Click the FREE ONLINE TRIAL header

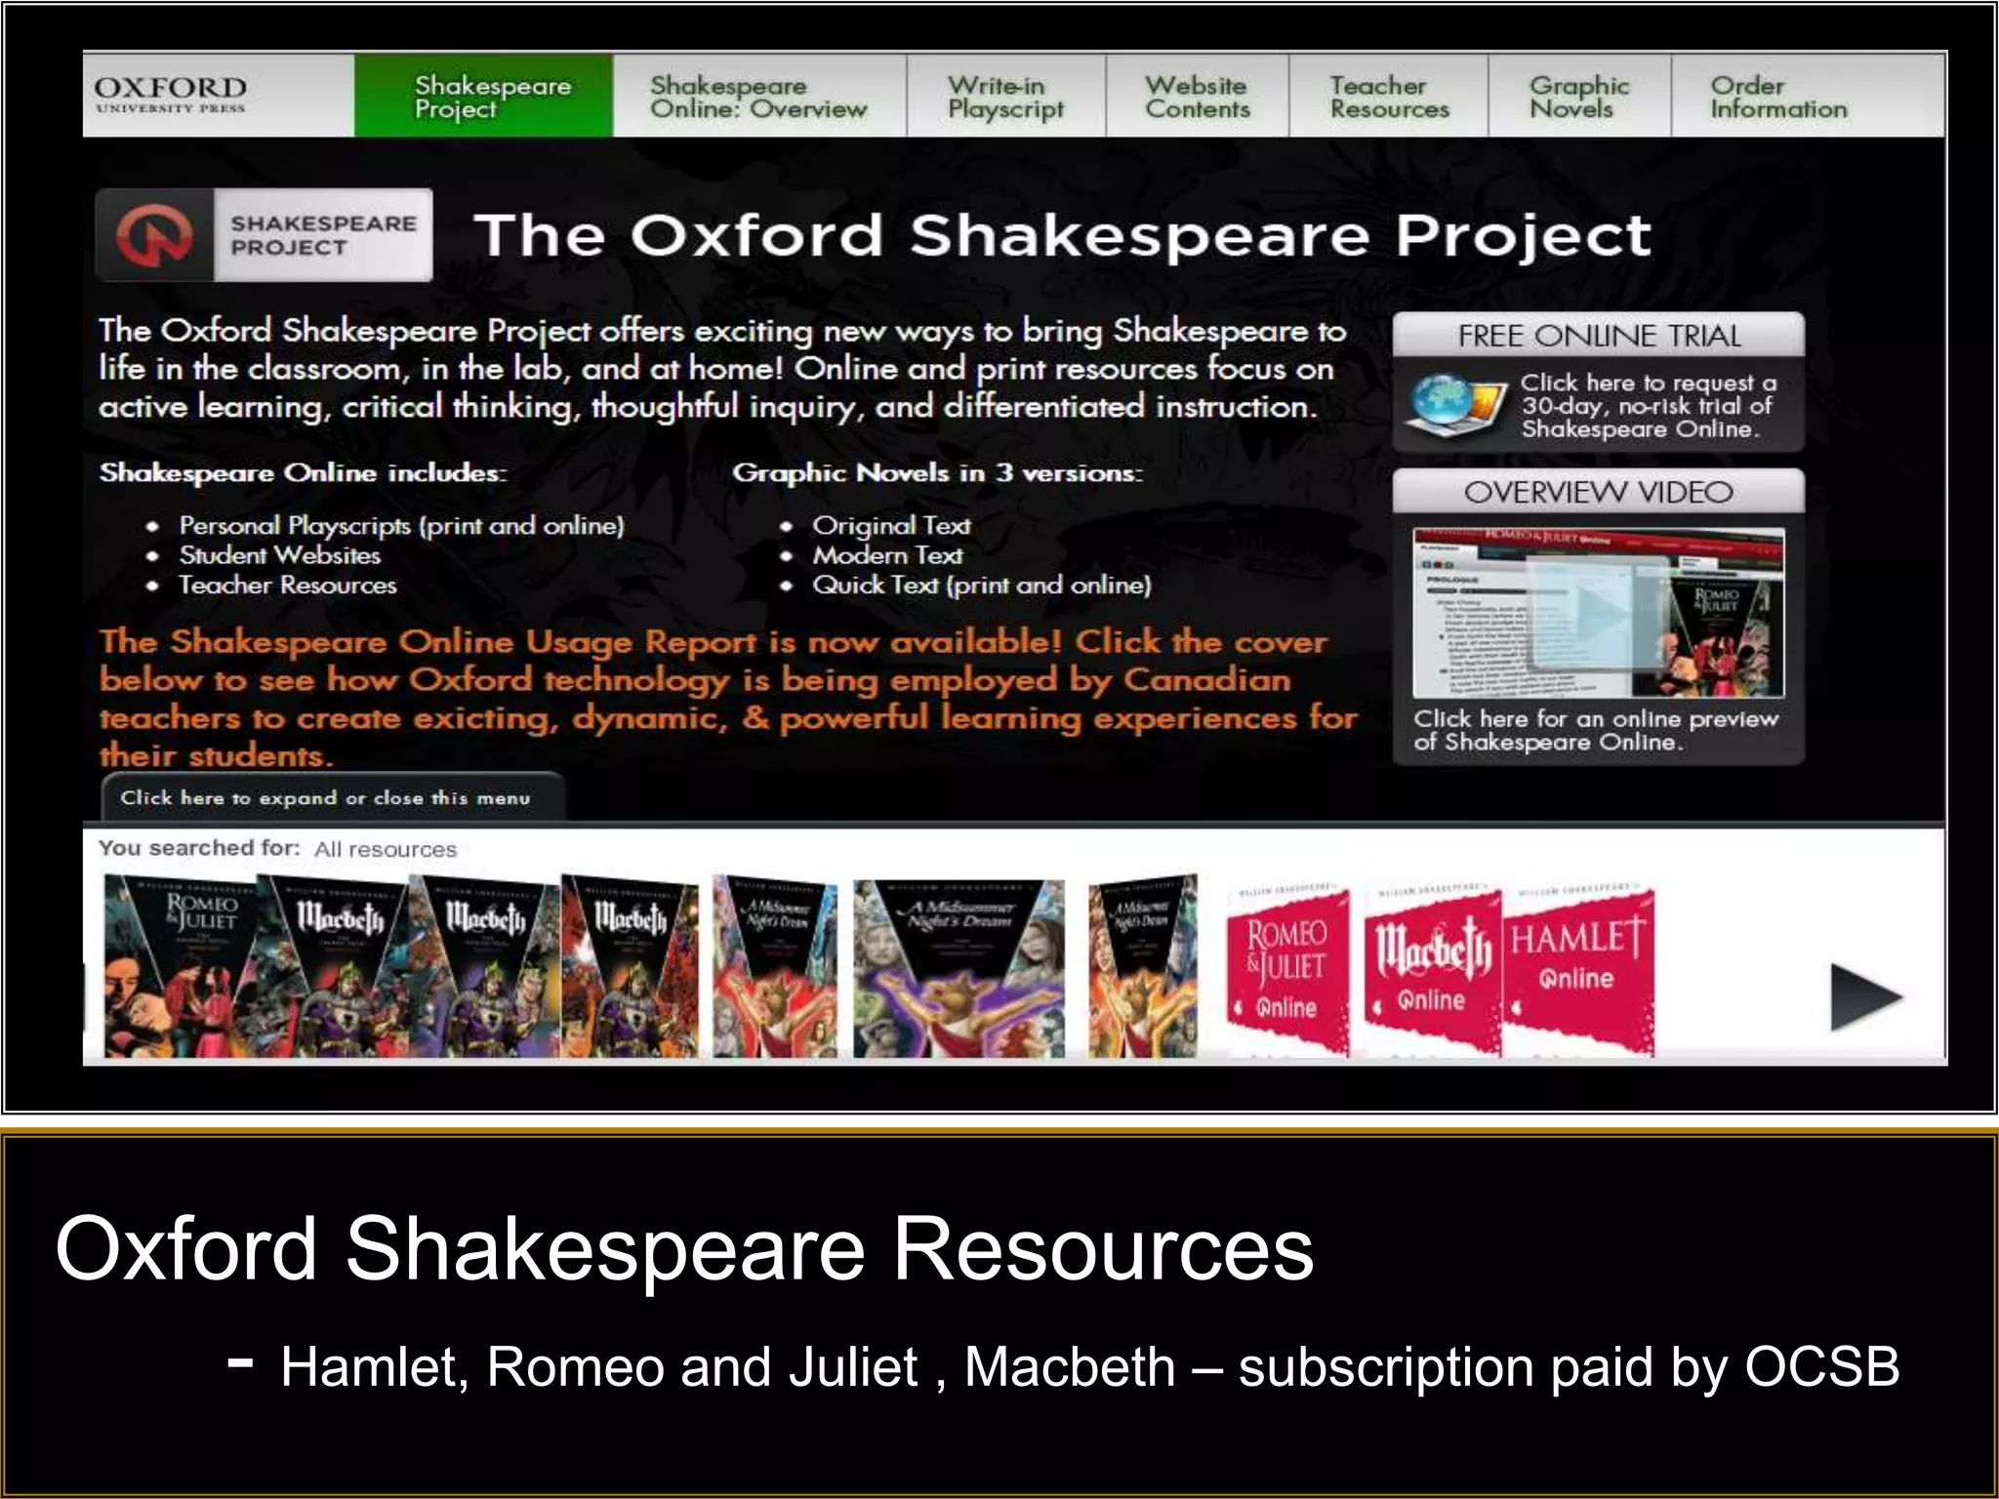pos(1598,335)
